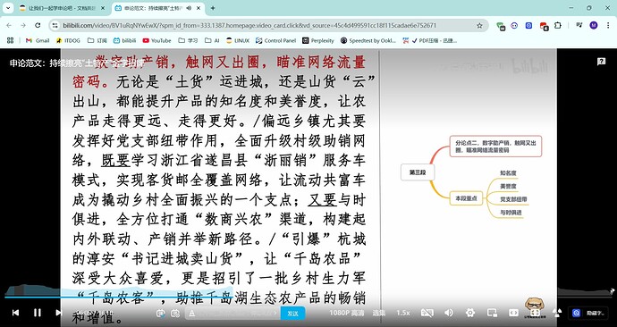Click the blue 发送 send button
The height and width of the screenshot is (327, 617).
pos(292,314)
